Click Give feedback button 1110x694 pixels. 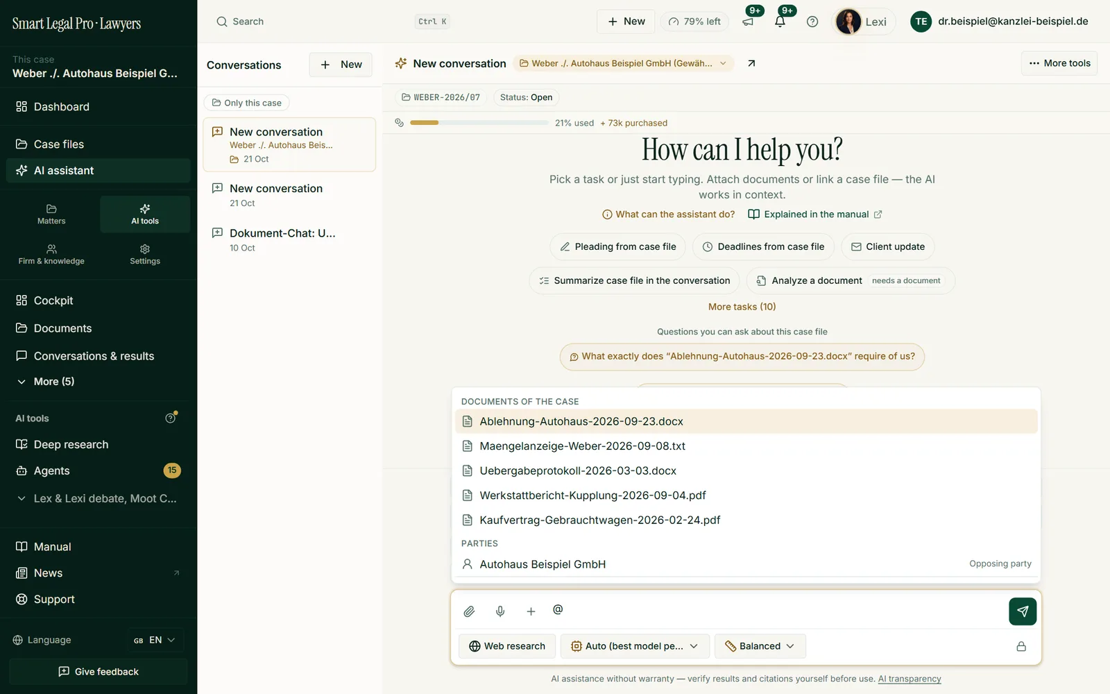point(98,672)
